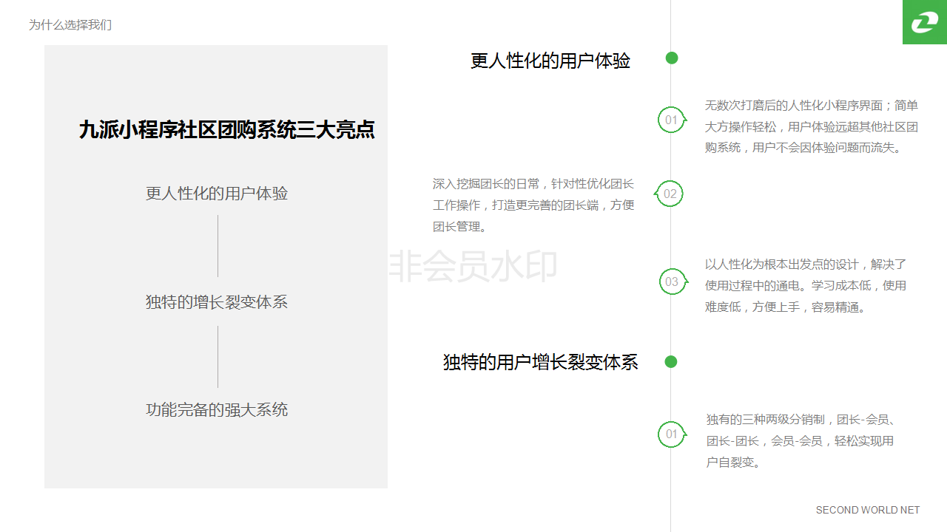Select 功能完备的强大系统 in the gray panel
This screenshot has height=532, width=947.
point(217,409)
